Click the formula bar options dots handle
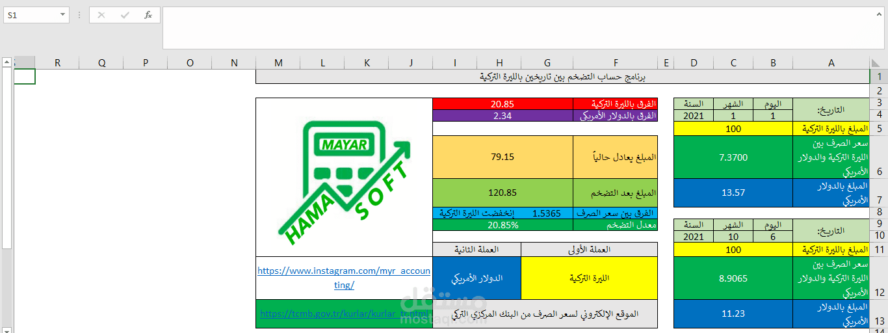 [x=79, y=15]
